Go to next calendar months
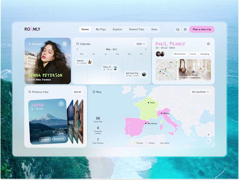 (146, 49)
